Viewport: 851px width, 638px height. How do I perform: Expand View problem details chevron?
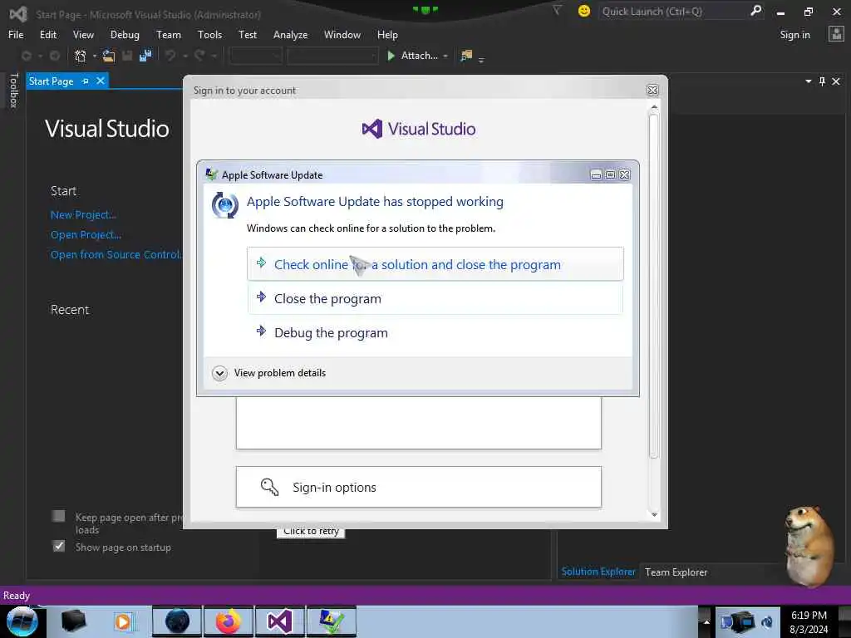pyautogui.click(x=219, y=373)
